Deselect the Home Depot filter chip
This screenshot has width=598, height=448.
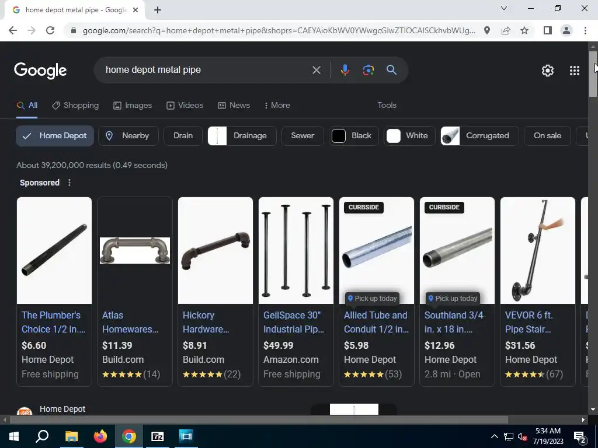pyautogui.click(x=55, y=136)
